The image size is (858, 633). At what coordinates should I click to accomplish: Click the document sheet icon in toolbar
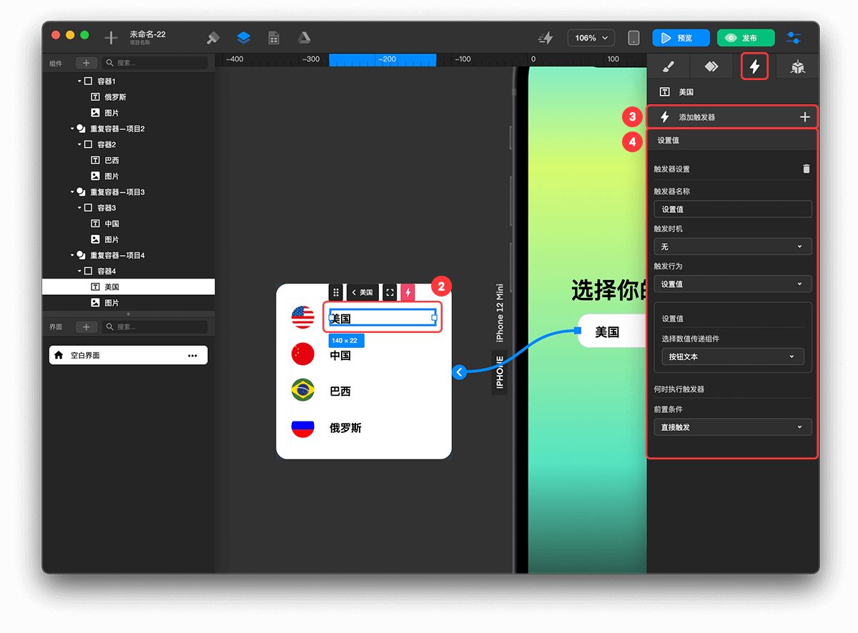(x=273, y=38)
